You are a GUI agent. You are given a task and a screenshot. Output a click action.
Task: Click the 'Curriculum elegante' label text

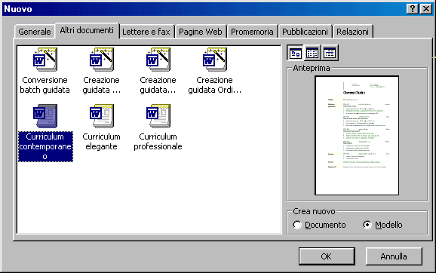[x=102, y=142]
